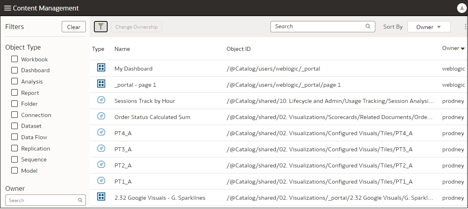This screenshot has height=209, width=468.
Task: Click the analysis icon for Order Status Calculated Sum
Action: coord(102,117)
